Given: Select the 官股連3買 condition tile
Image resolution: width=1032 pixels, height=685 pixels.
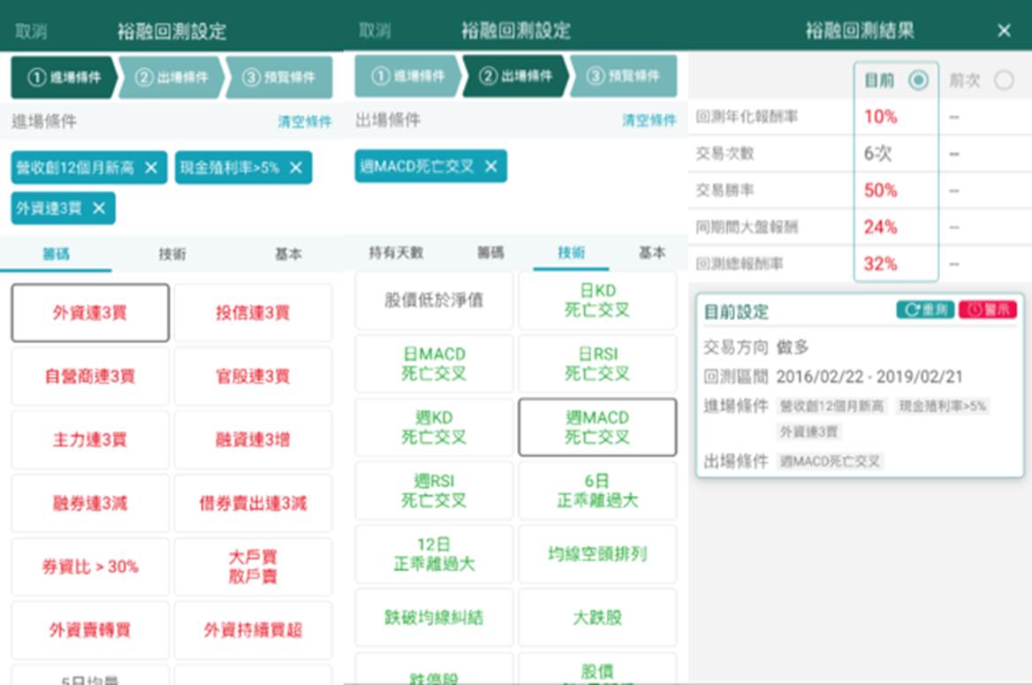Looking at the screenshot, I should (254, 377).
